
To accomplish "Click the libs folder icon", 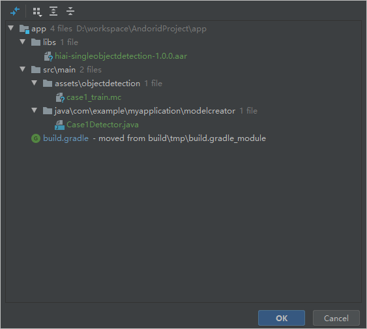I will pyautogui.click(x=36, y=42).
